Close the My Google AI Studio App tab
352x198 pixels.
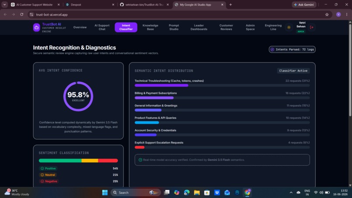tap(222, 4)
